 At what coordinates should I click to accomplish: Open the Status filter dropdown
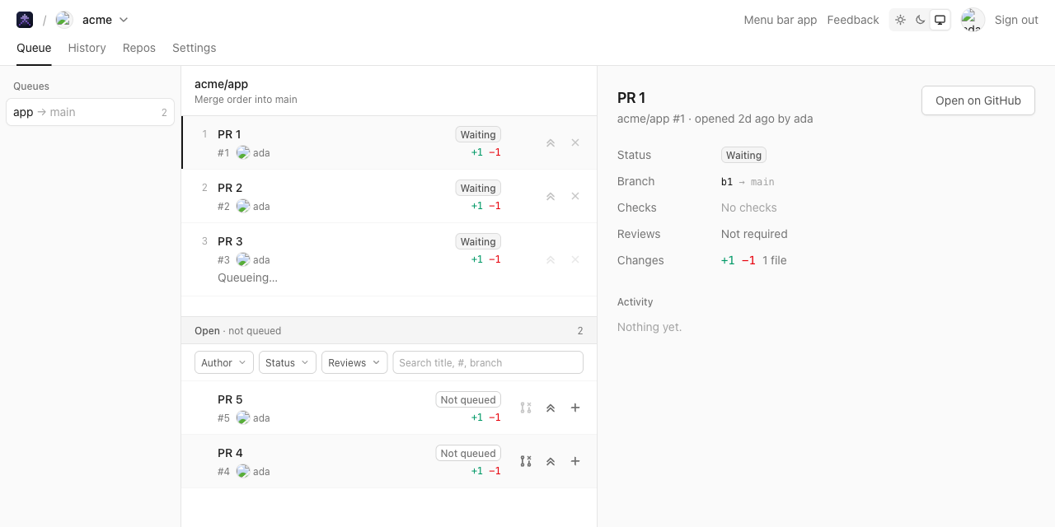coord(288,362)
